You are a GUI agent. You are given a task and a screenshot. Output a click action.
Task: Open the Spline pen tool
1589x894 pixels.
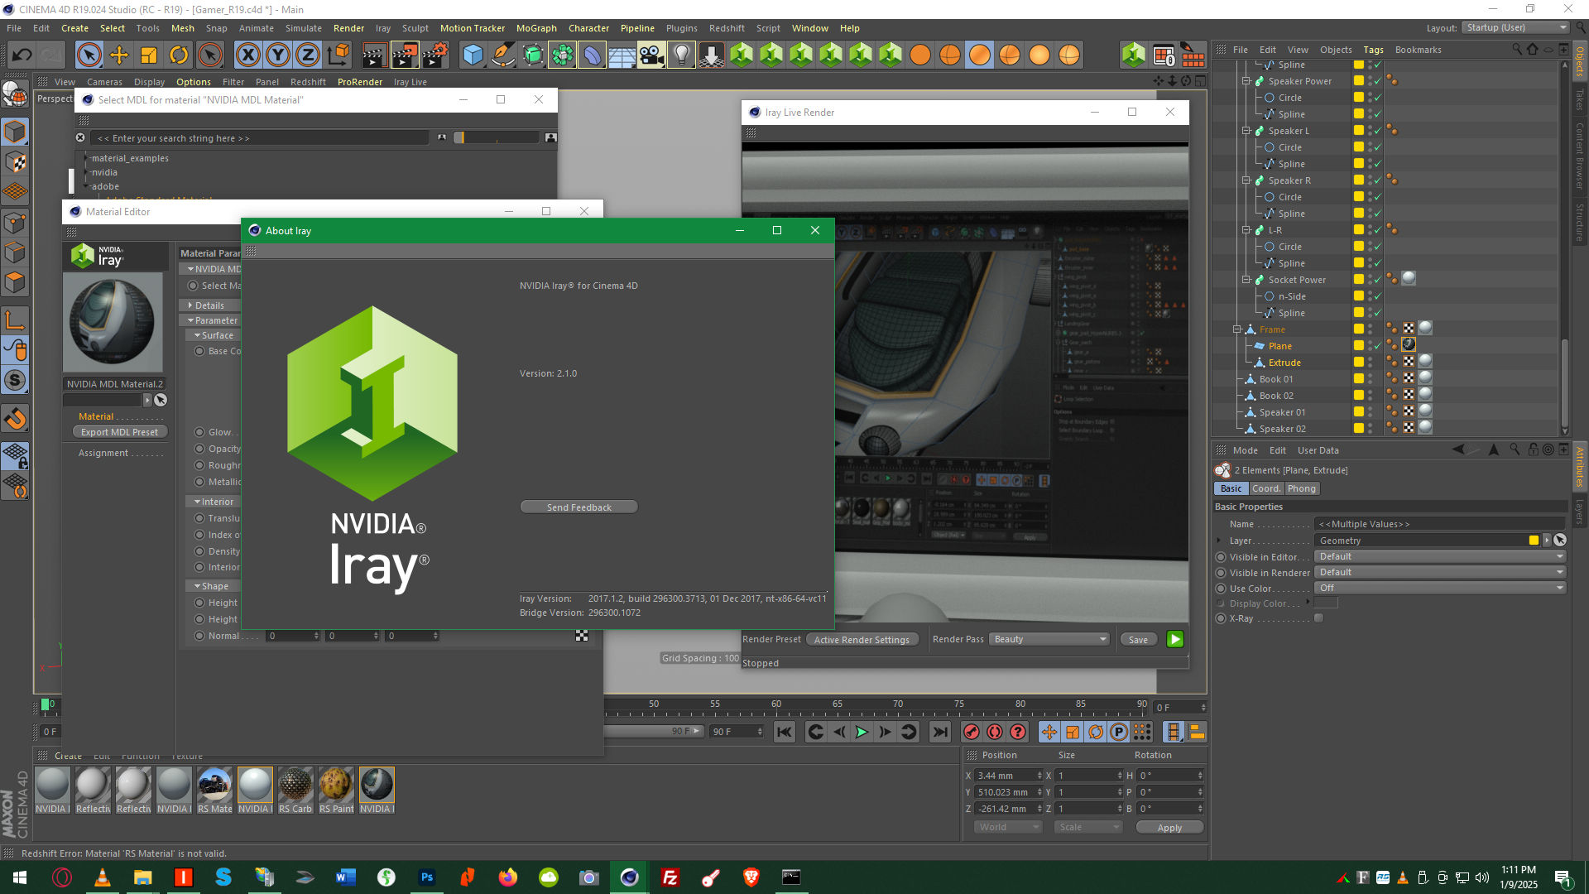(502, 55)
